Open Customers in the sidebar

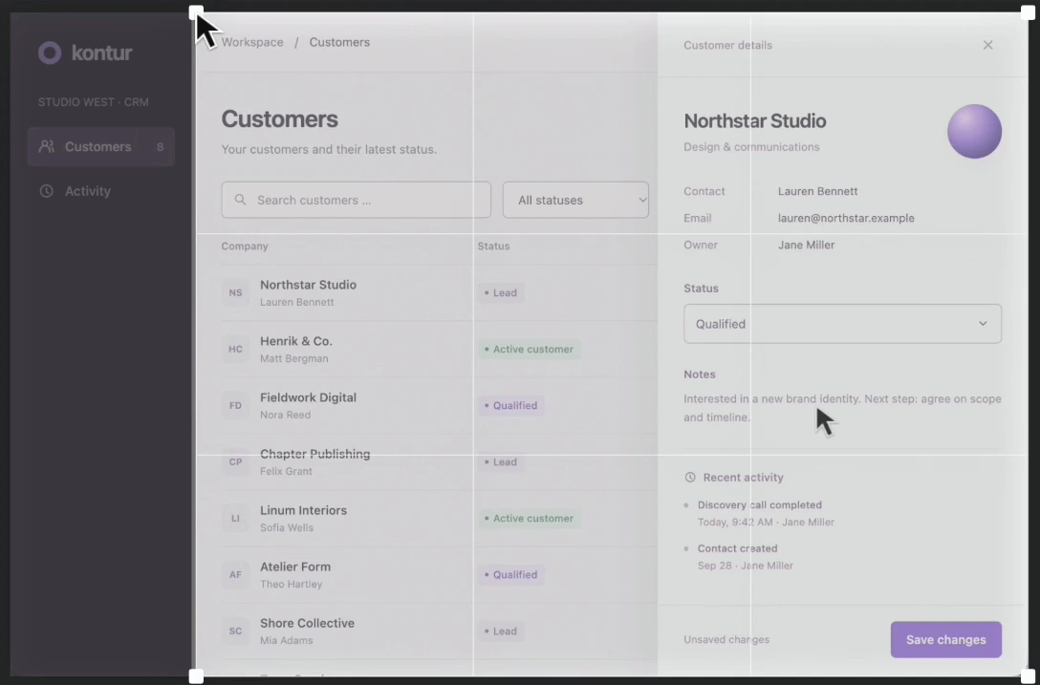[x=100, y=146]
